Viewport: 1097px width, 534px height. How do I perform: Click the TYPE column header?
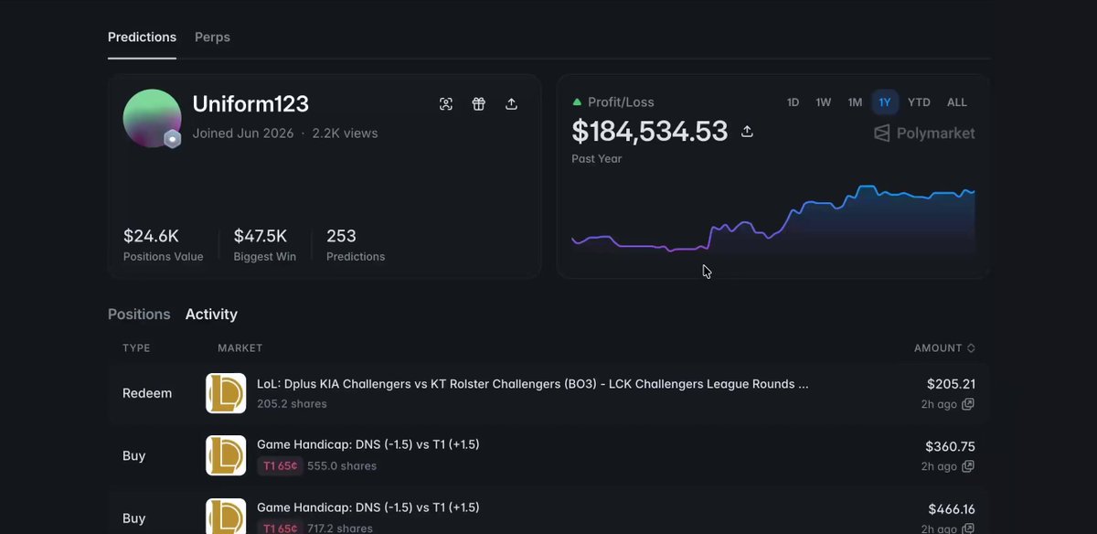click(x=136, y=348)
